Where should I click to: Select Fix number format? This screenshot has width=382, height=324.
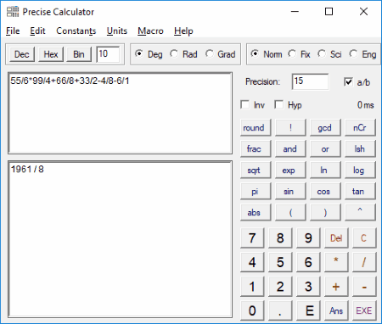tap(299, 54)
